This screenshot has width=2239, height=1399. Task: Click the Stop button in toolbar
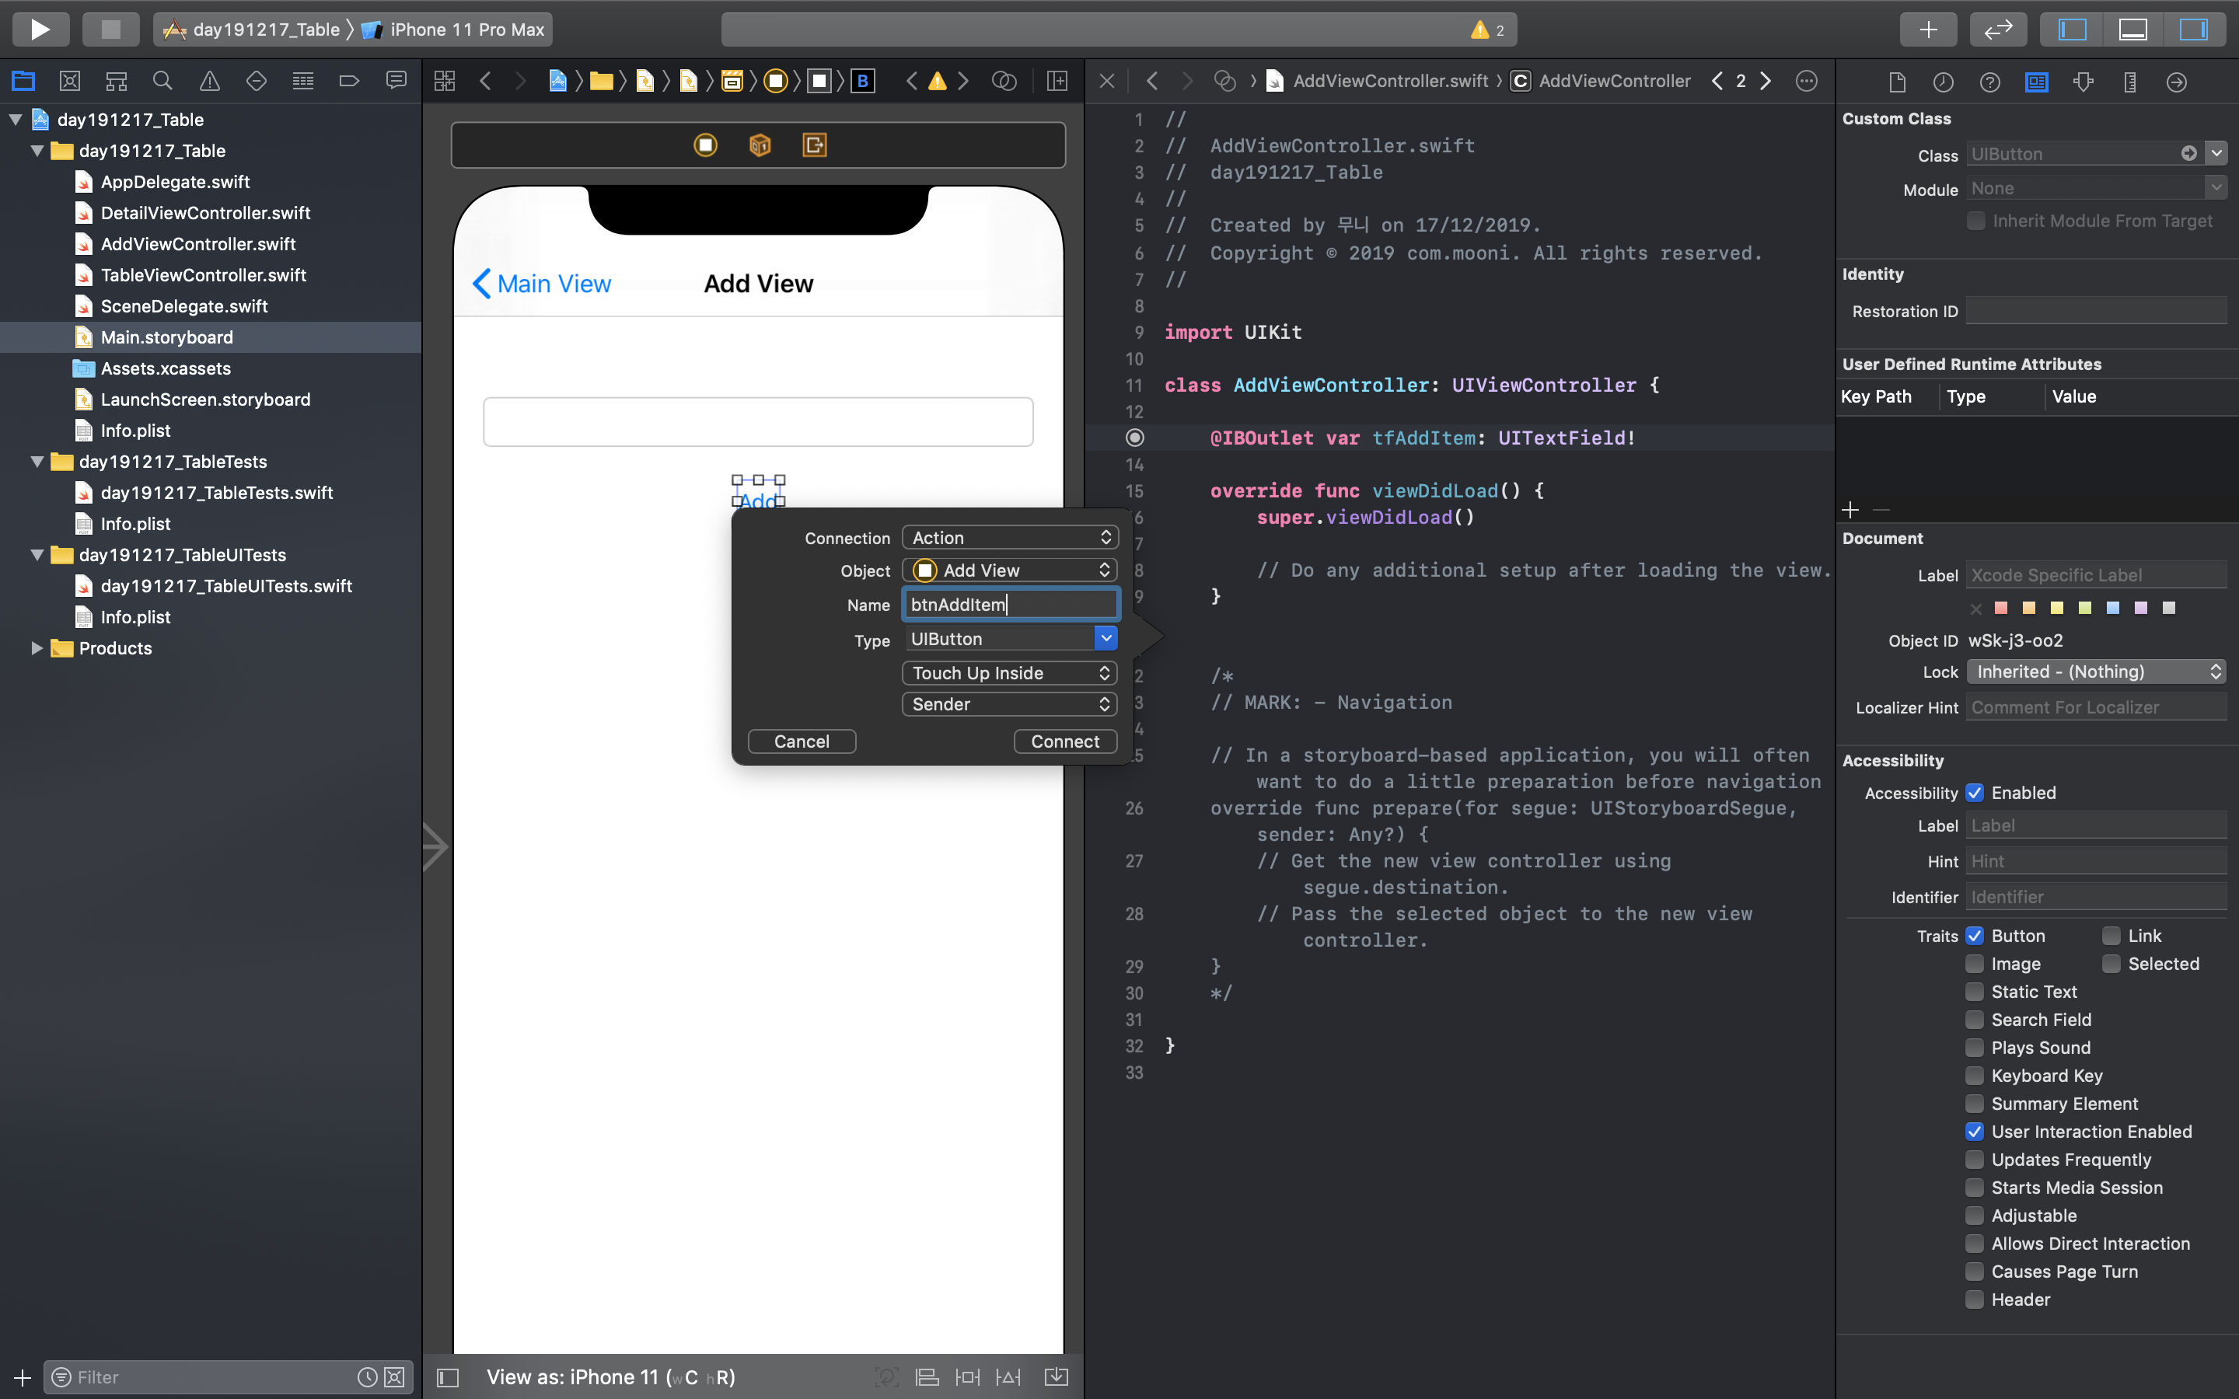110,29
